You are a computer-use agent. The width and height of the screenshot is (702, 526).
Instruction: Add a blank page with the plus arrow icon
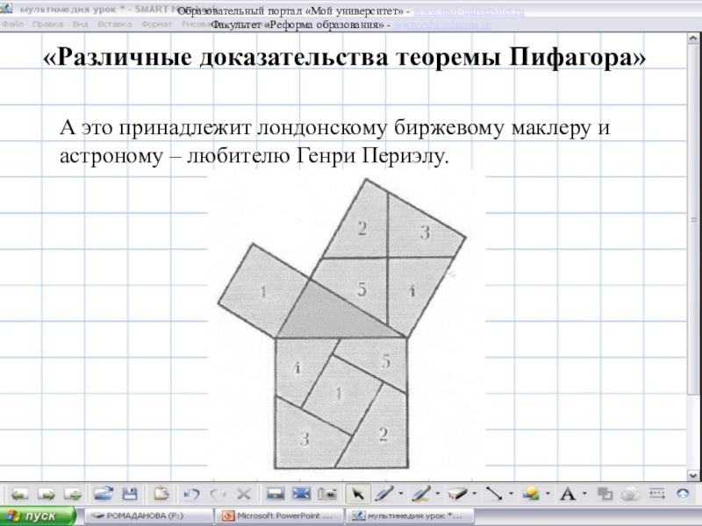coord(73,494)
